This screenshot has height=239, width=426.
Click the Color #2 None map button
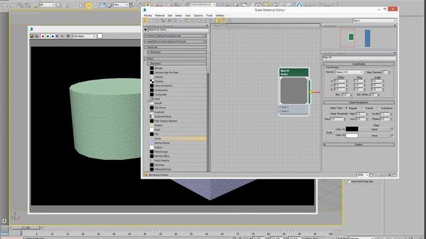click(x=374, y=135)
